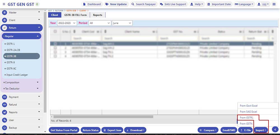Switch to the GSTR-3B FILL Form tab

(x=75, y=15)
